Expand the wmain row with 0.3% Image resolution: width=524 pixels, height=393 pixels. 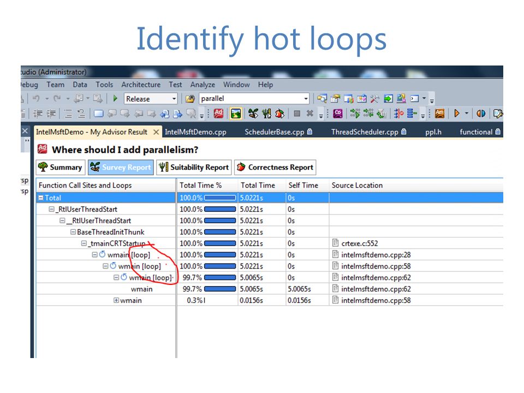coord(116,300)
